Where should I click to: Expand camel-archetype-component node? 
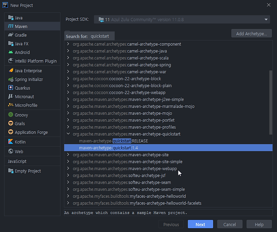click(x=68, y=44)
